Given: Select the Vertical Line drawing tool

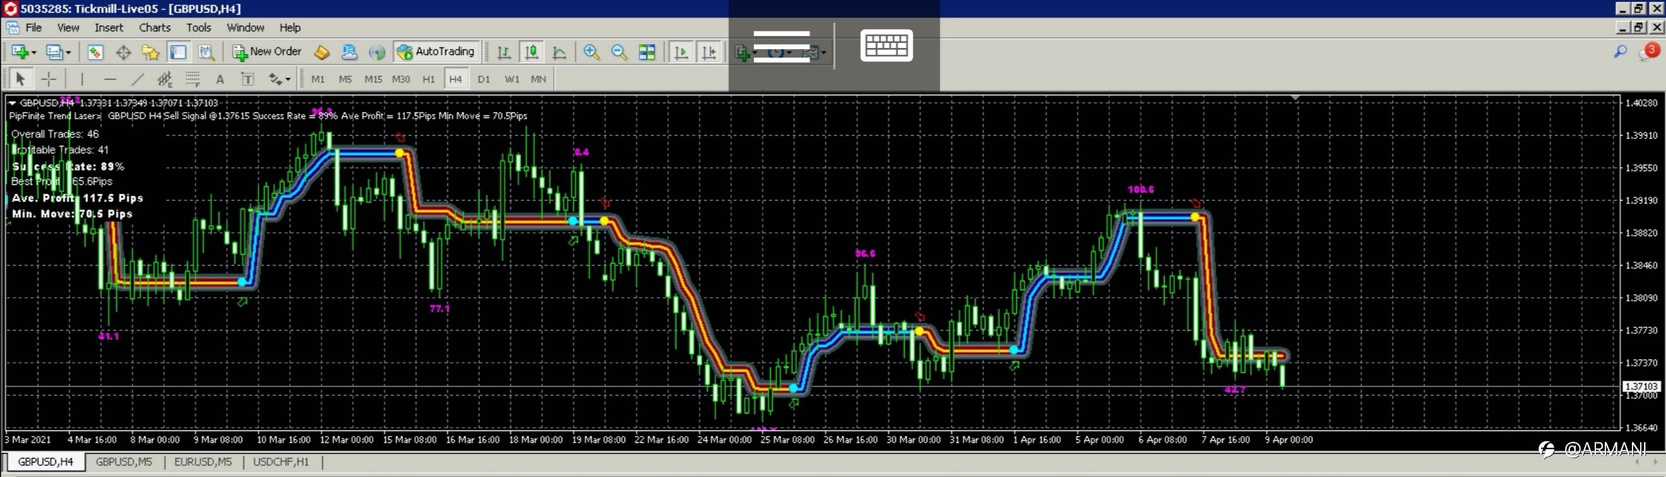Looking at the screenshot, I should coord(82,79).
